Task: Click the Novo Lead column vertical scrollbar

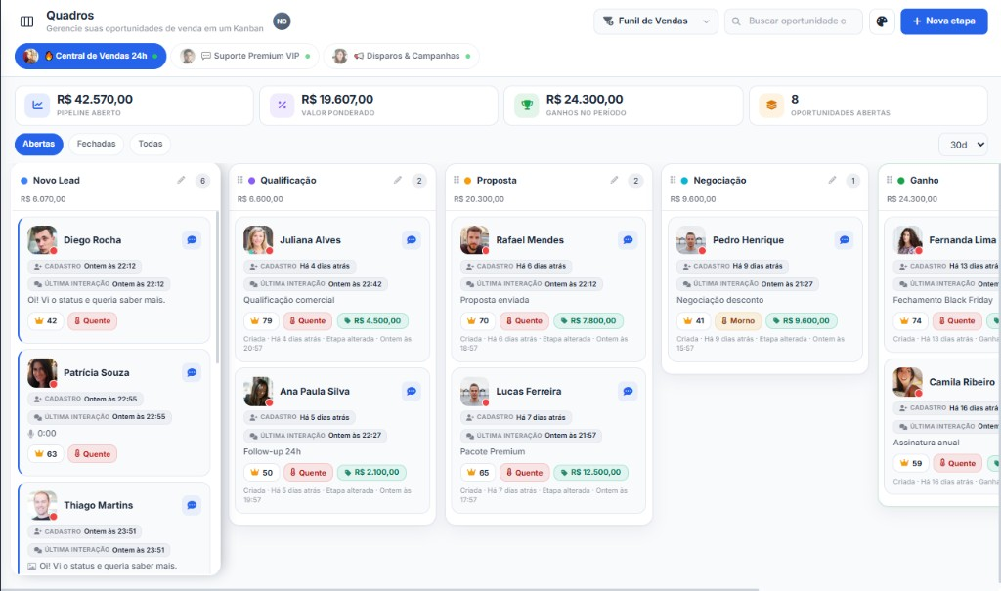Action: pyautogui.click(x=217, y=287)
